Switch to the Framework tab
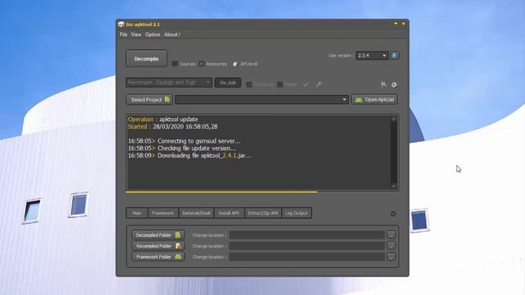525x295 pixels. [x=163, y=213]
